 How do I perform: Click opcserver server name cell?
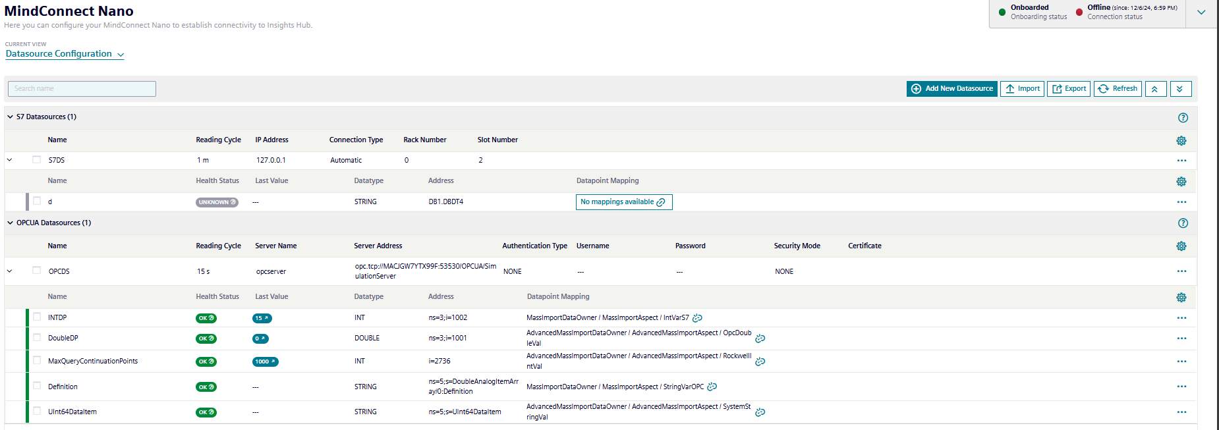pos(271,271)
